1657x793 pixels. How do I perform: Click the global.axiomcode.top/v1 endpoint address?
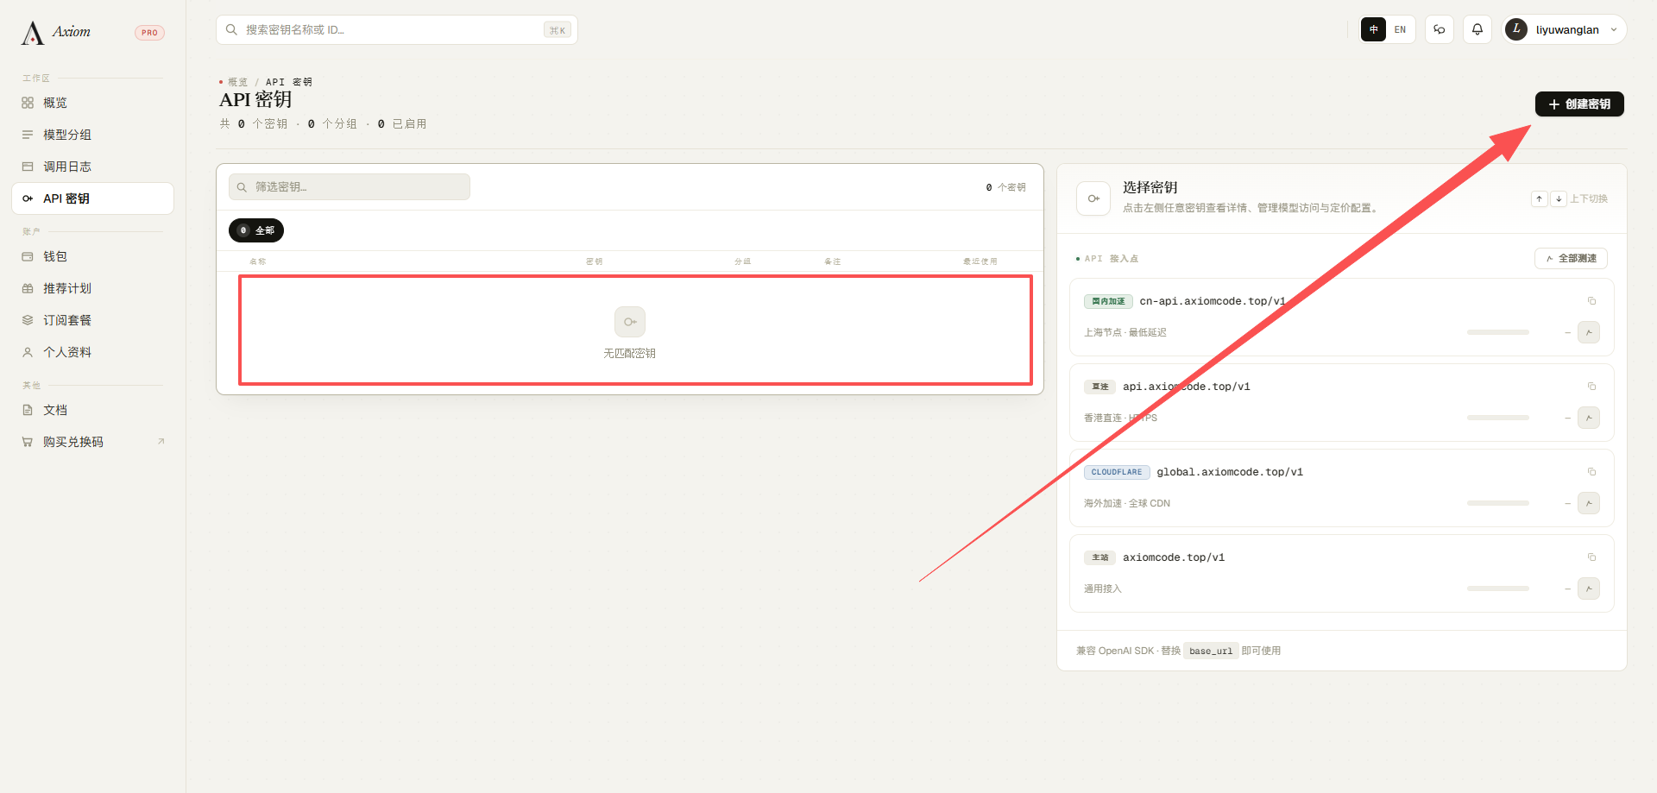[x=1230, y=472]
